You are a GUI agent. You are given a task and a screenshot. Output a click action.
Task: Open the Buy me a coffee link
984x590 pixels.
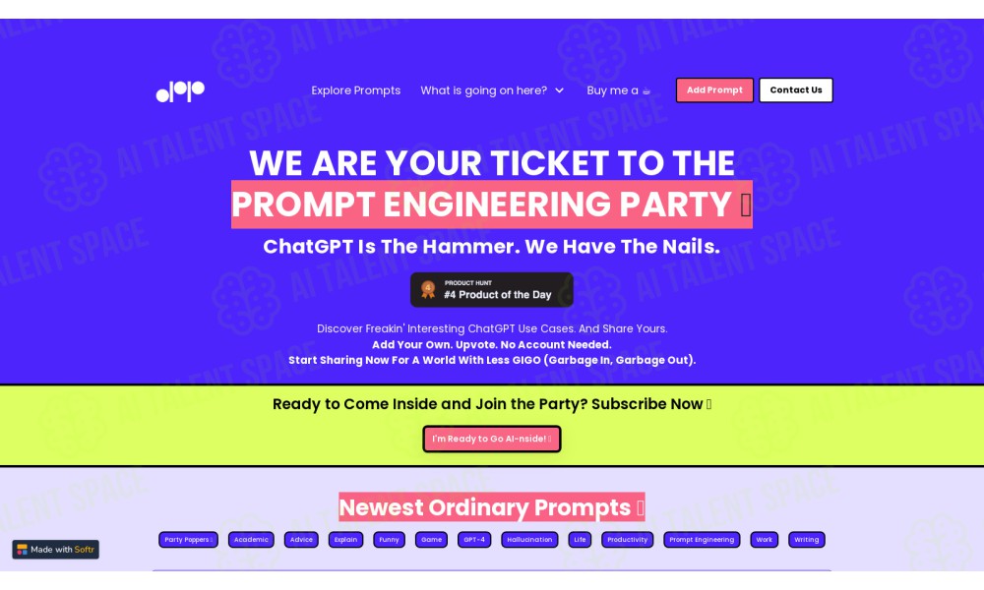[x=619, y=90]
